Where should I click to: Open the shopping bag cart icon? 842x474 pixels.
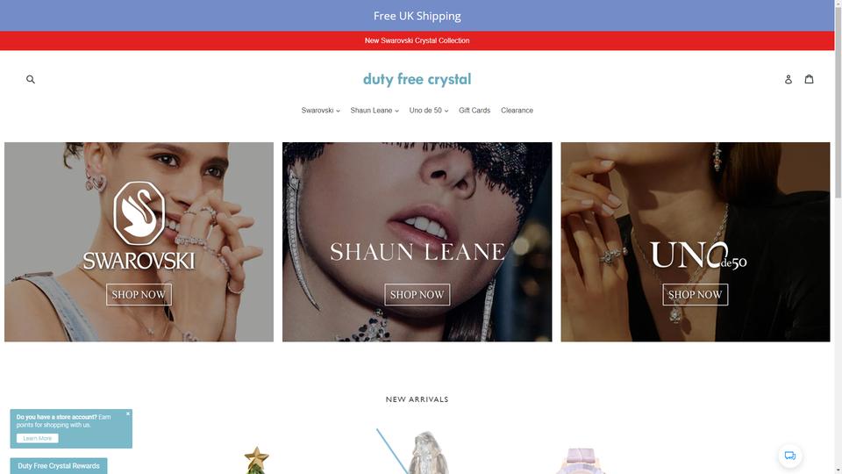point(809,79)
